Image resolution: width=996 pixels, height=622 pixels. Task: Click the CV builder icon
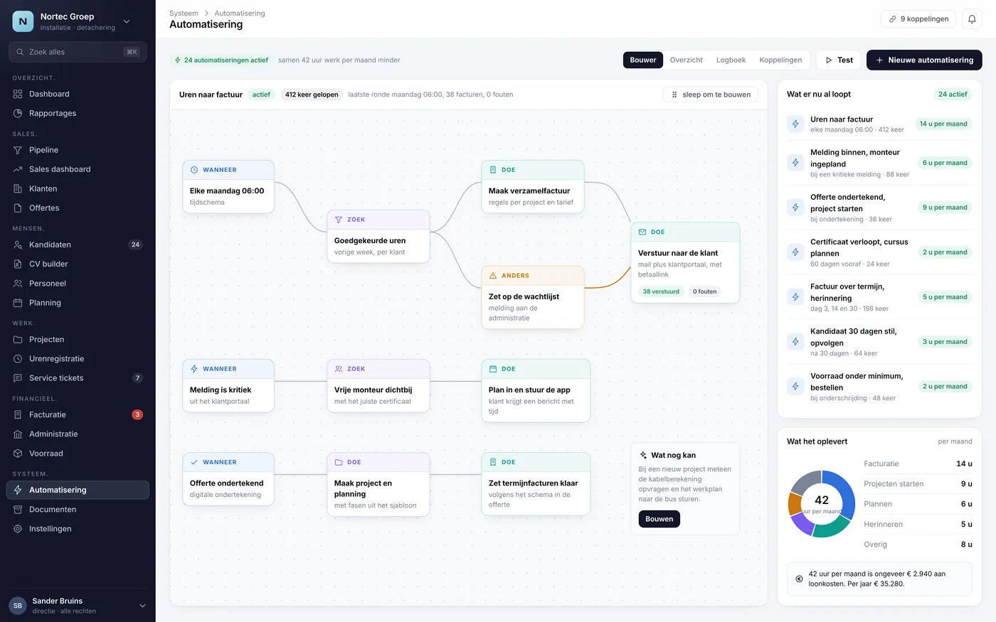pos(18,264)
